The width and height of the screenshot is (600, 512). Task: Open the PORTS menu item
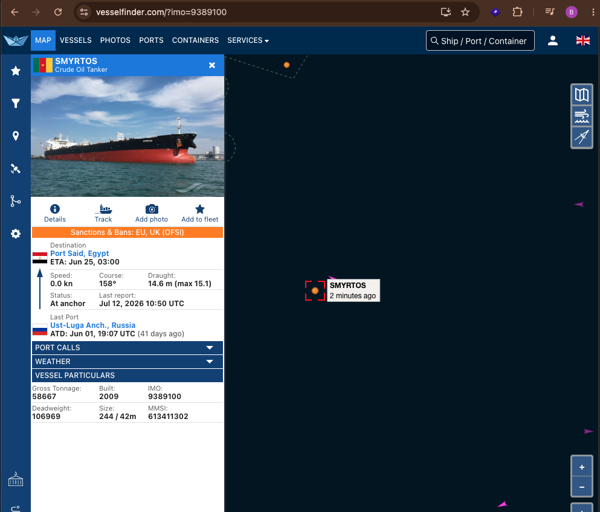(151, 40)
